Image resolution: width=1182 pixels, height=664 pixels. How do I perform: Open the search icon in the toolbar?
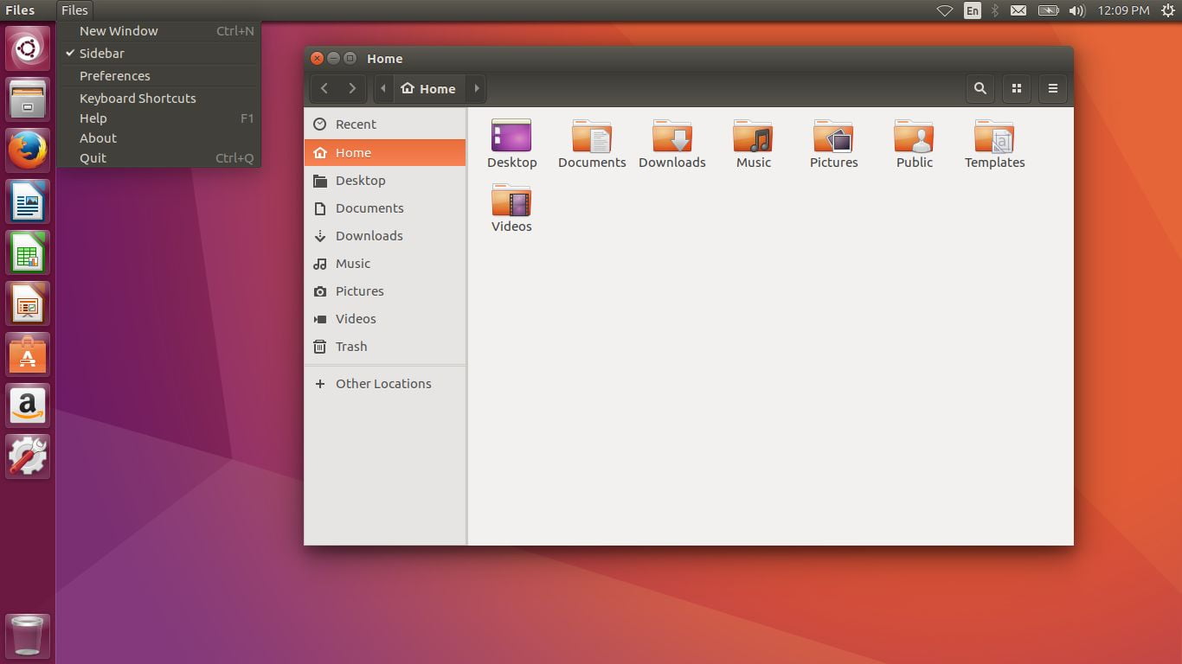[x=980, y=88]
